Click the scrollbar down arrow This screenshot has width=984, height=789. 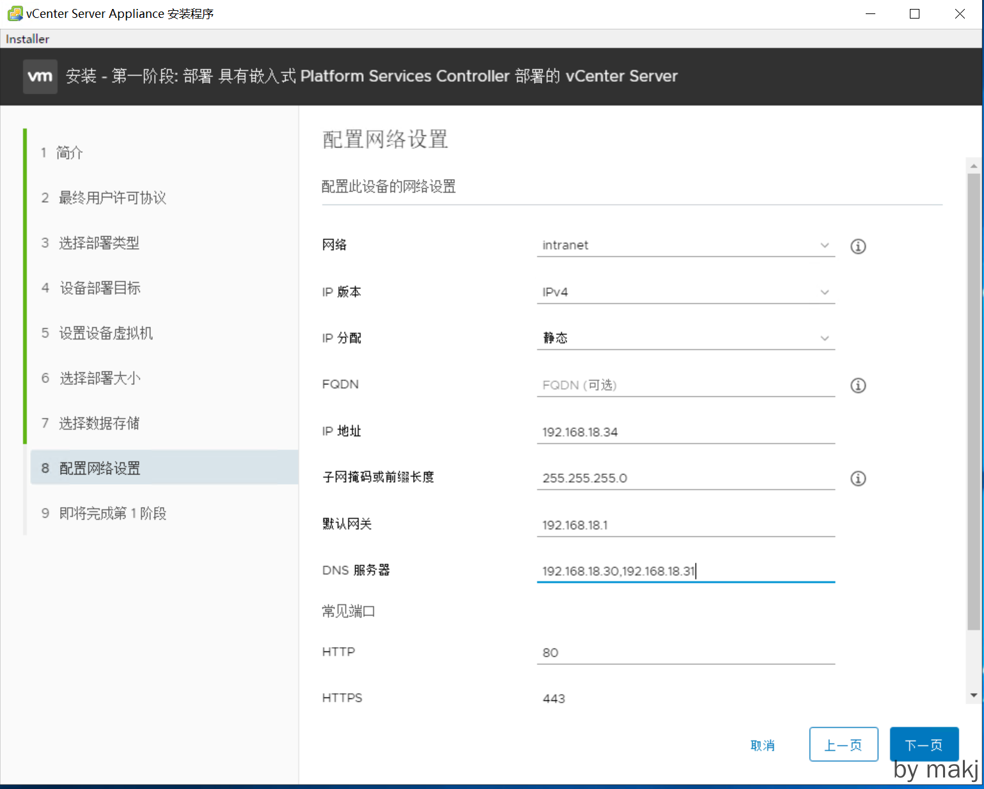(x=974, y=695)
